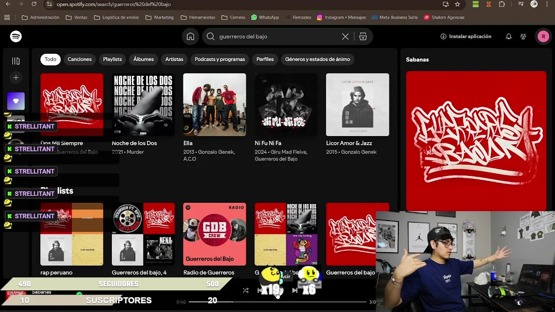Viewport: 555px width, 312px height.
Task: Open notifications bell icon
Action: (509, 37)
